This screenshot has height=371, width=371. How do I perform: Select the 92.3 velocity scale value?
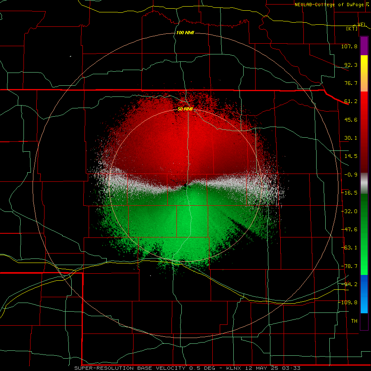(351, 65)
